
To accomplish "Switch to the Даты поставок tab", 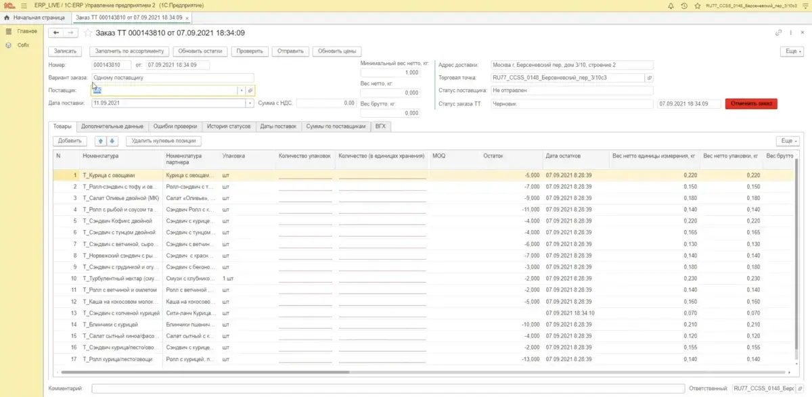I will [278, 126].
